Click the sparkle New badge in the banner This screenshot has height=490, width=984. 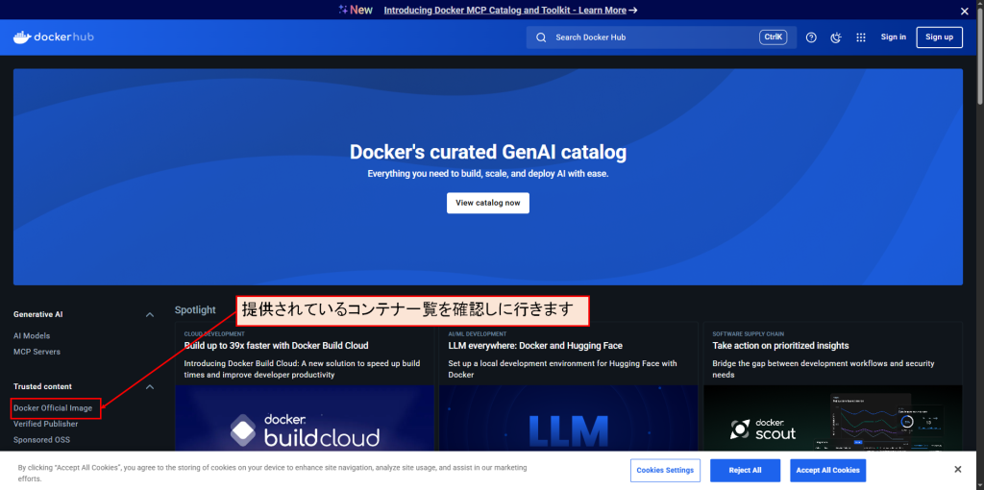tap(356, 10)
